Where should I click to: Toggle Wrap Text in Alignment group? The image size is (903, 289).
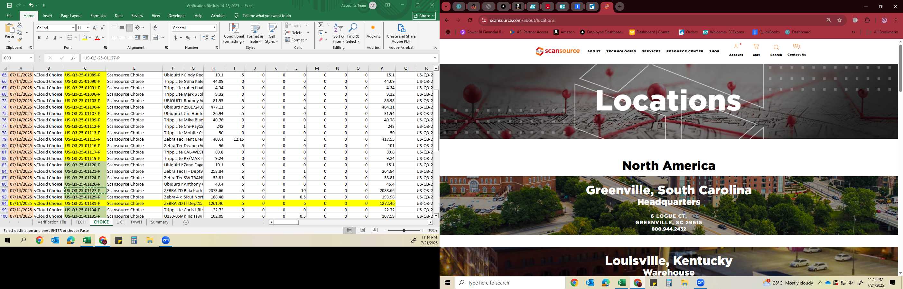pyautogui.click(x=155, y=28)
